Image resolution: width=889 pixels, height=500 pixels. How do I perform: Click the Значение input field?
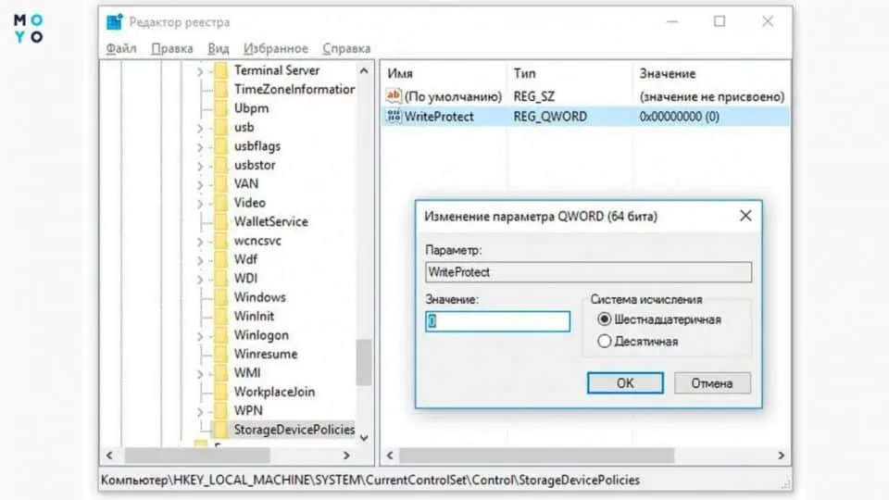(497, 321)
